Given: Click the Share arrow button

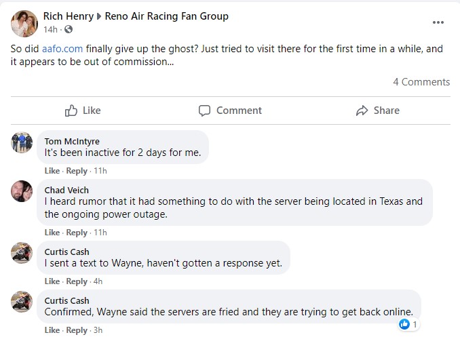Looking at the screenshot, I should [x=377, y=111].
